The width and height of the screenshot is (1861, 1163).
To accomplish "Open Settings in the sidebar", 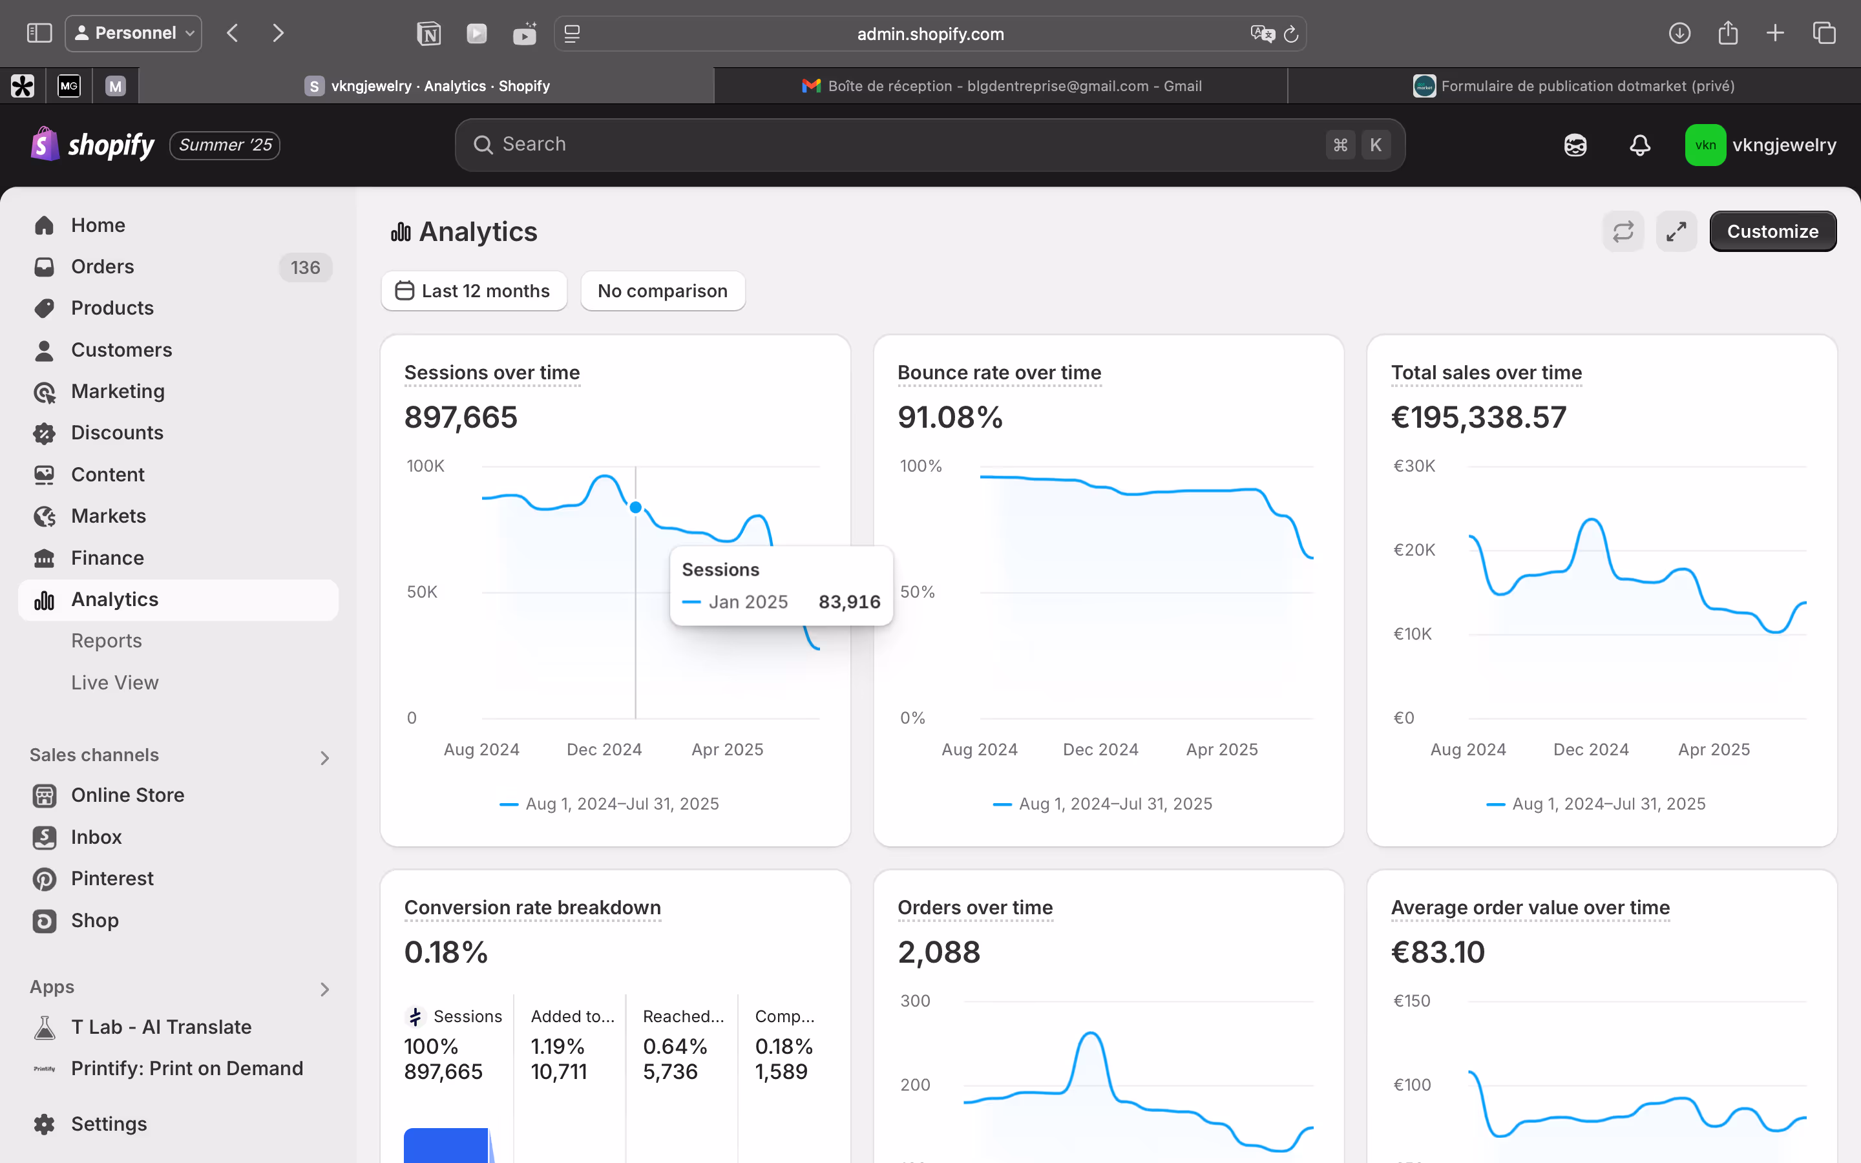I will click(109, 1123).
